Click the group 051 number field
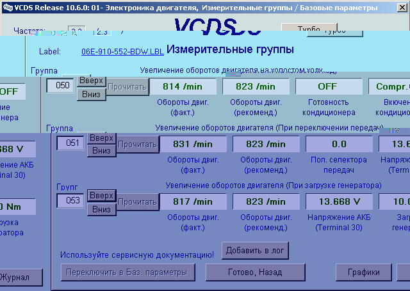410x291 pixels. tap(70, 143)
